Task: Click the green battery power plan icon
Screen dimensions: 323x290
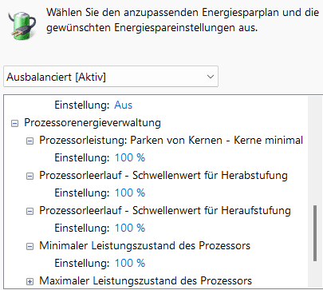Action: [22, 26]
